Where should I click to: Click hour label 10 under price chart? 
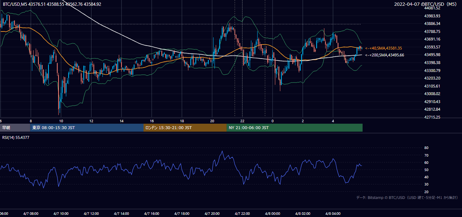[61, 121]
